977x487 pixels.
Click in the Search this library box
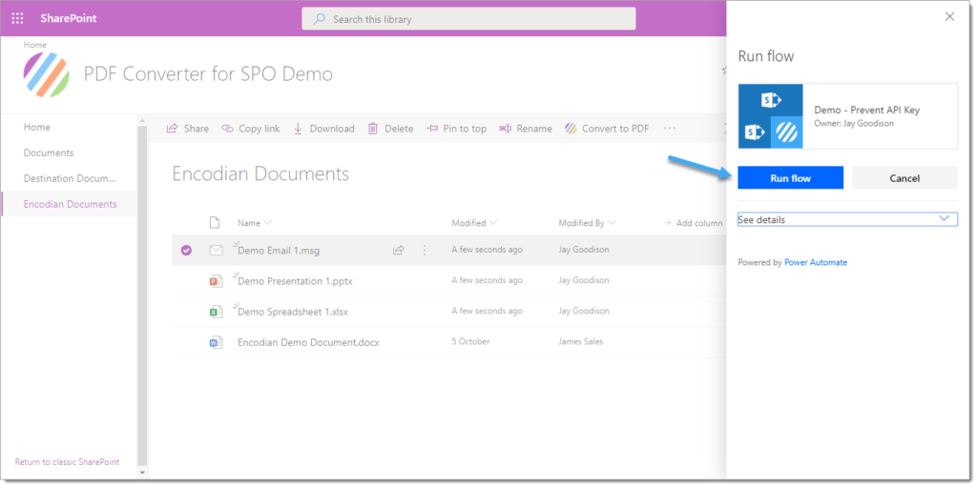point(468,19)
